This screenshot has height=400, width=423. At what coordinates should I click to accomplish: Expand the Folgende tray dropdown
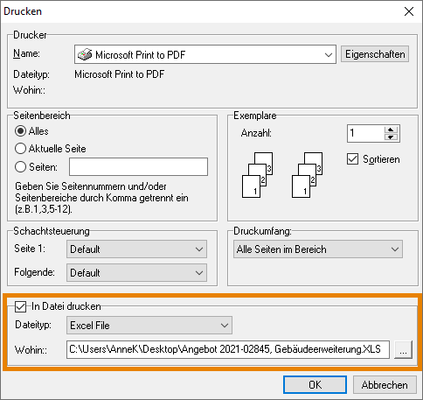click(136, 273)
